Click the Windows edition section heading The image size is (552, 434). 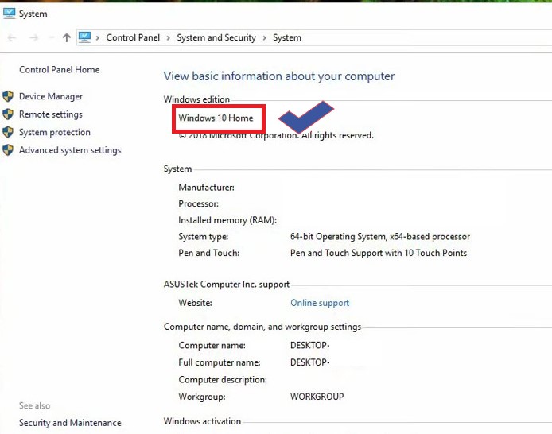point(196,99)
